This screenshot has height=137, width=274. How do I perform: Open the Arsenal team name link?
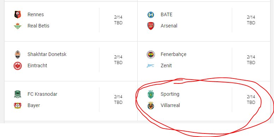tap(169, 26)
